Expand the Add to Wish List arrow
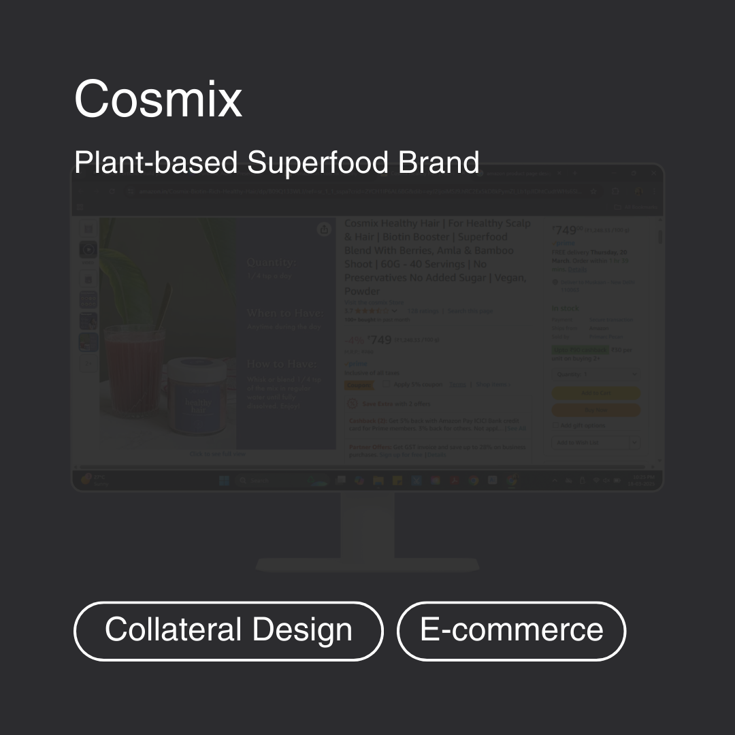Viewport: 735px width, 735px height. (x=635, y=442)
